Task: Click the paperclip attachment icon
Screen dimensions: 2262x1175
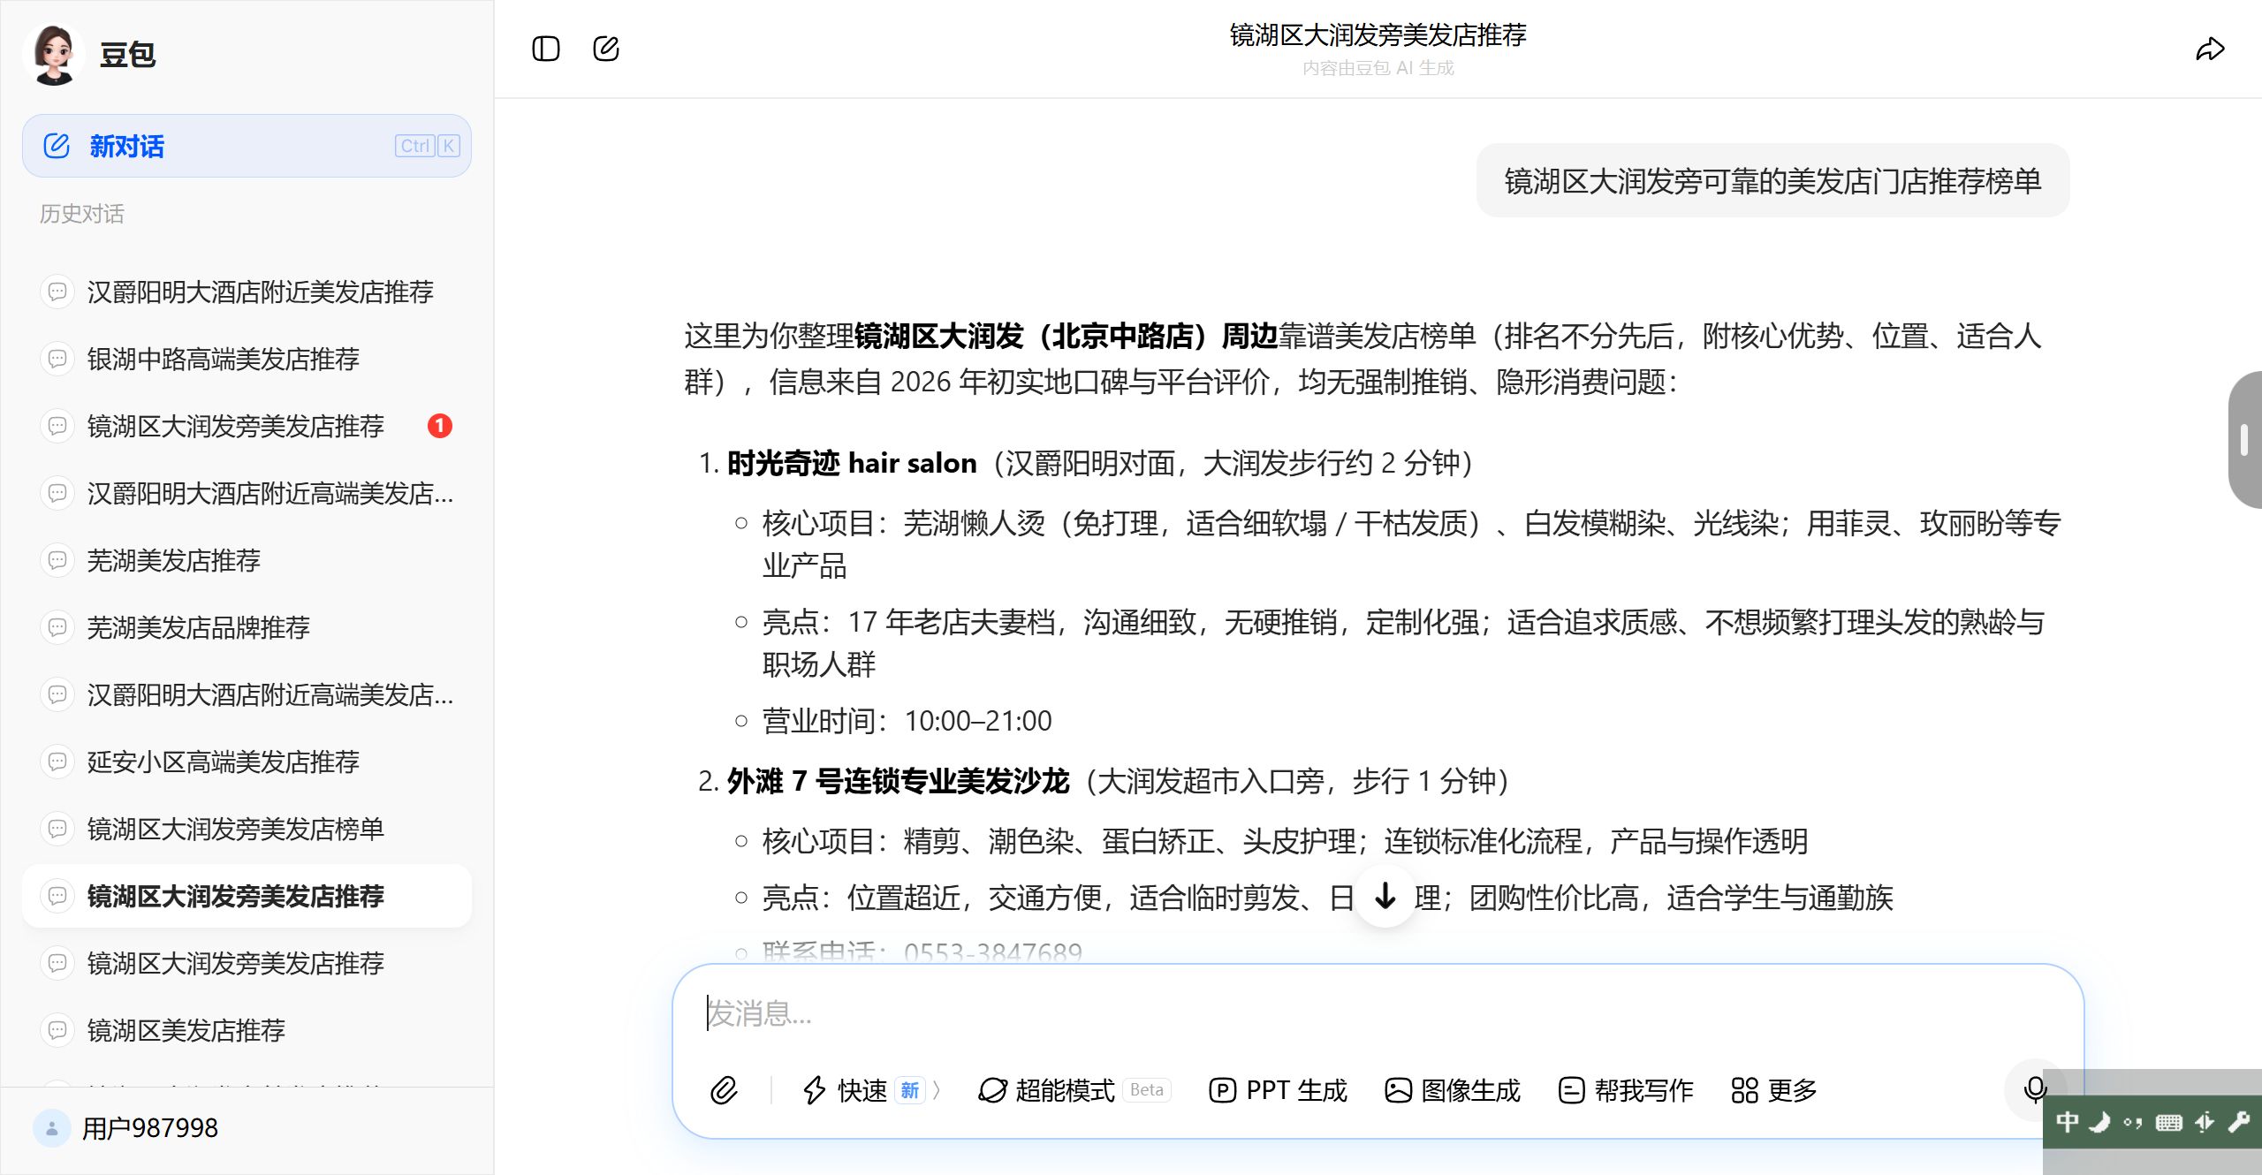Action: [x=724, y=1090]
